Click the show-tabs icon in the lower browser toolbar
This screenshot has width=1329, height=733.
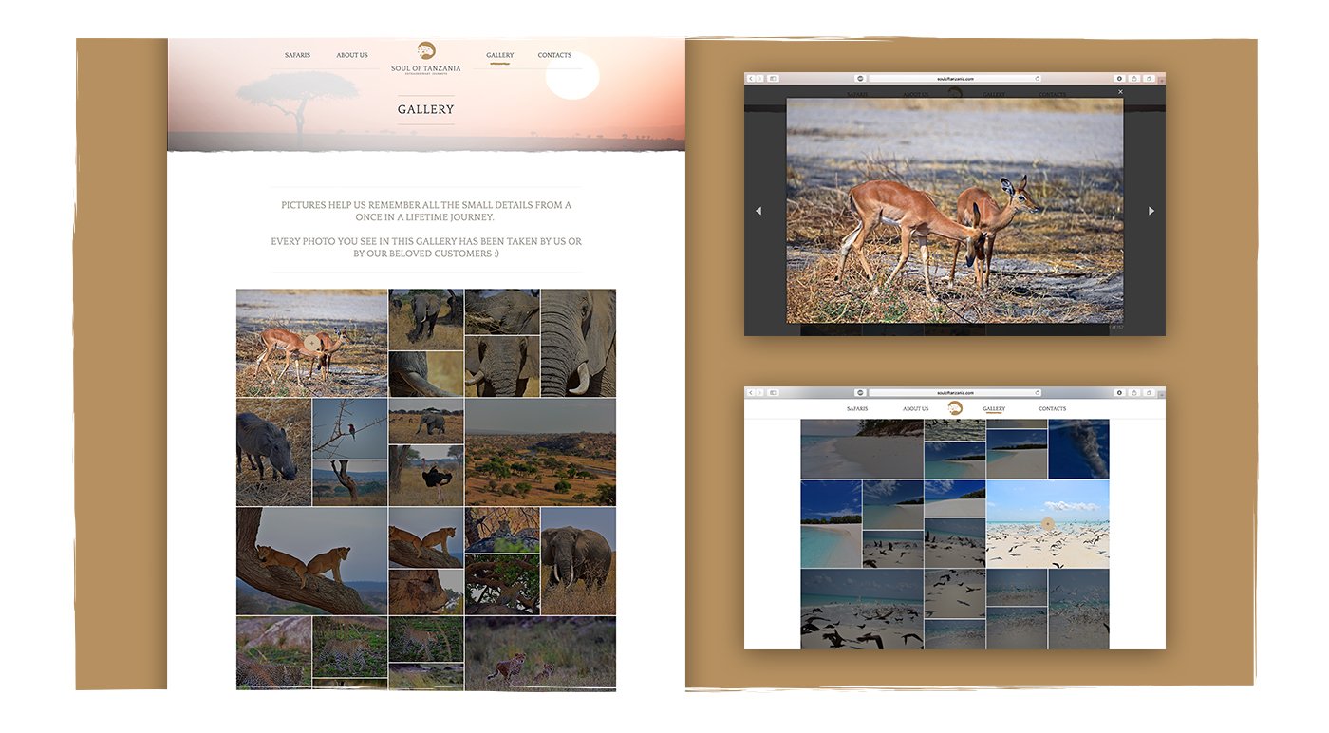pos(1150,392)
